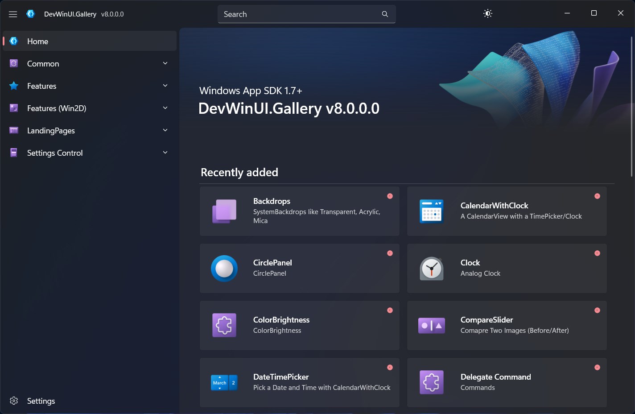Viewport: 635px width, 414px height.
Task: Click 'Pick a Date and Time' description
Action: (322, 388)
